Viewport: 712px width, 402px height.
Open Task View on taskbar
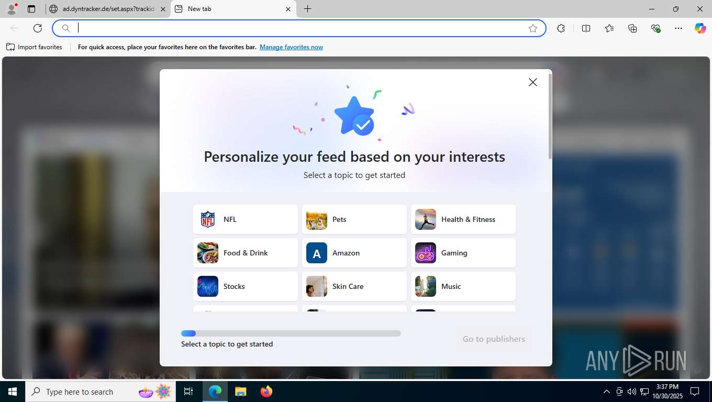click(188, 392)
